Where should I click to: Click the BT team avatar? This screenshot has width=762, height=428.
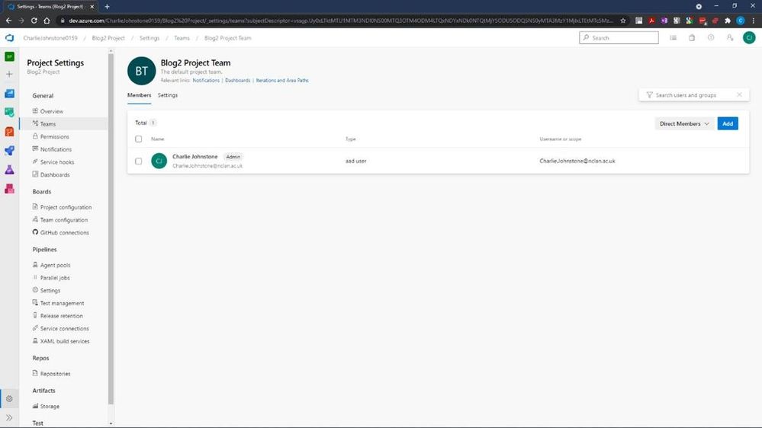141,71
